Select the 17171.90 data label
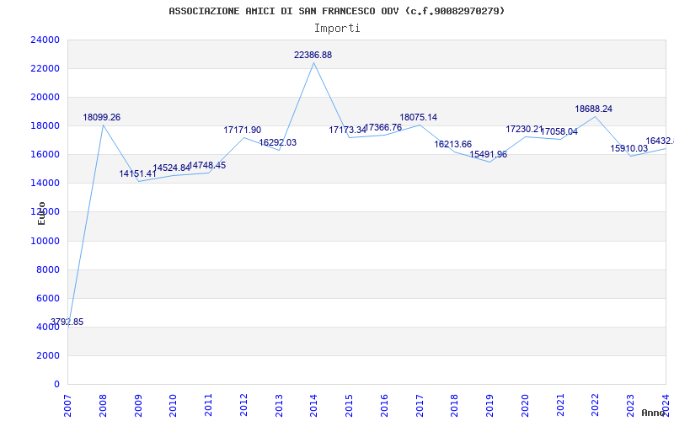The height and width of the screenshot is (421, 674). point(242,131)
